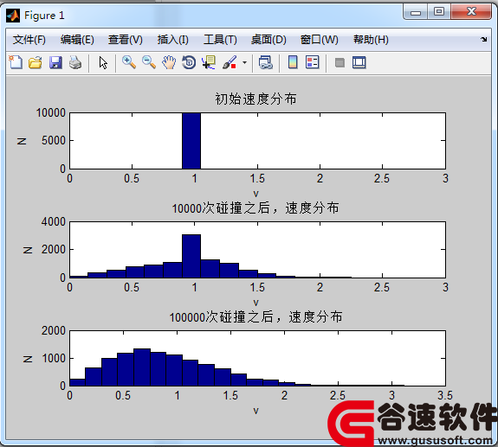Expand the brush color dropdown arrow
This screenshot has height=447, width=498.
[244, 62]
